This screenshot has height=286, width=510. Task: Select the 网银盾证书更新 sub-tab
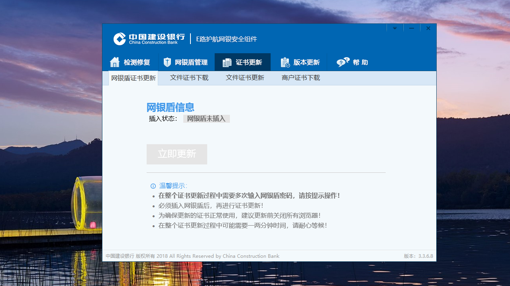pyautogui.click(x=133, y=78)
